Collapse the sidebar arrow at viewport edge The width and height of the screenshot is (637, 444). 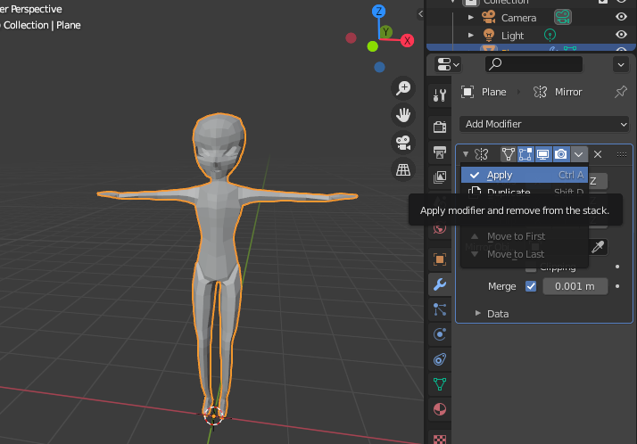coord(420,13)
